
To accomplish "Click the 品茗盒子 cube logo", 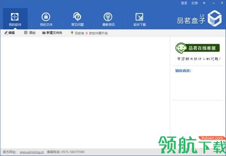I will pyautogui.click(x=215, y=18).
